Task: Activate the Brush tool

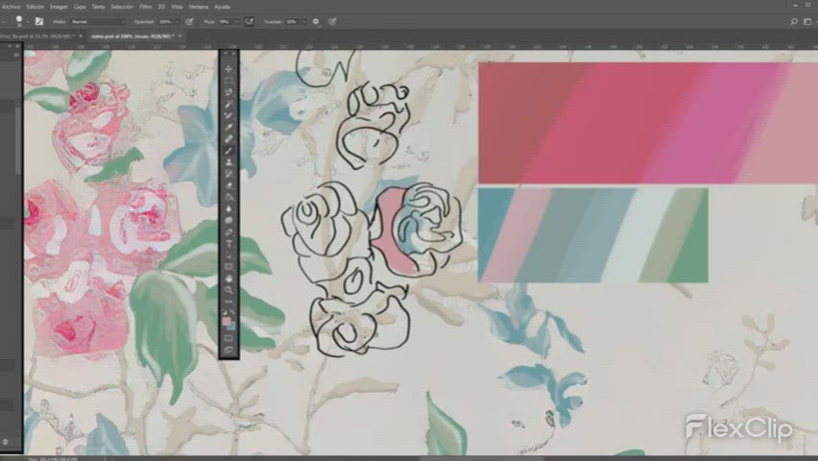Action: (x=229, y=150)
